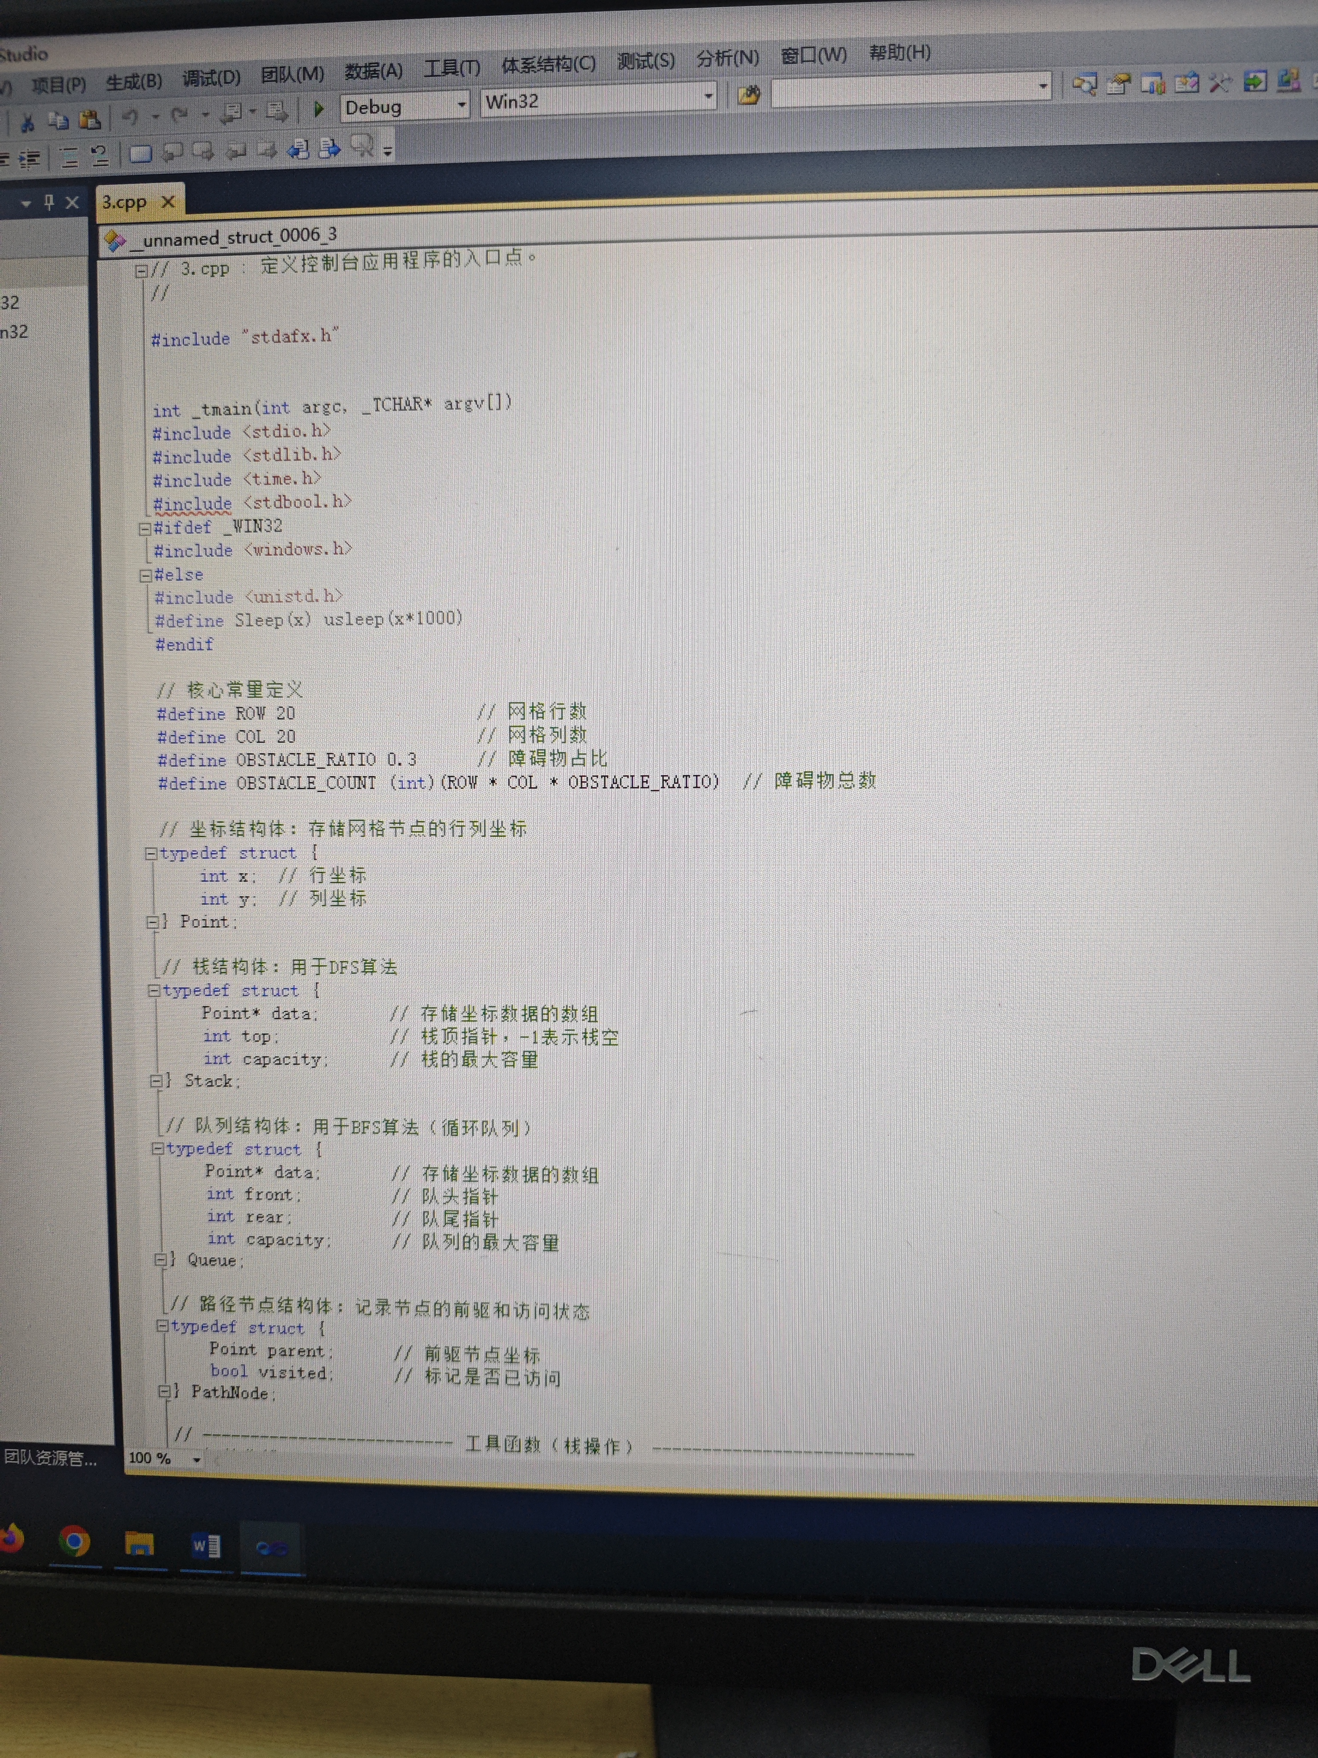Close the 3.cpp tab
Image resolution: width=1318 pixels, height=1758 pixels.
click(x=168, y=202)
